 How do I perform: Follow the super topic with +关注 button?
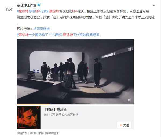(124, 125)
